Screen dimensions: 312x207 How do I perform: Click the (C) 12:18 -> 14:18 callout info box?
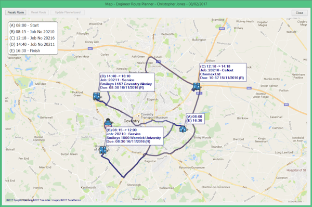223,72
